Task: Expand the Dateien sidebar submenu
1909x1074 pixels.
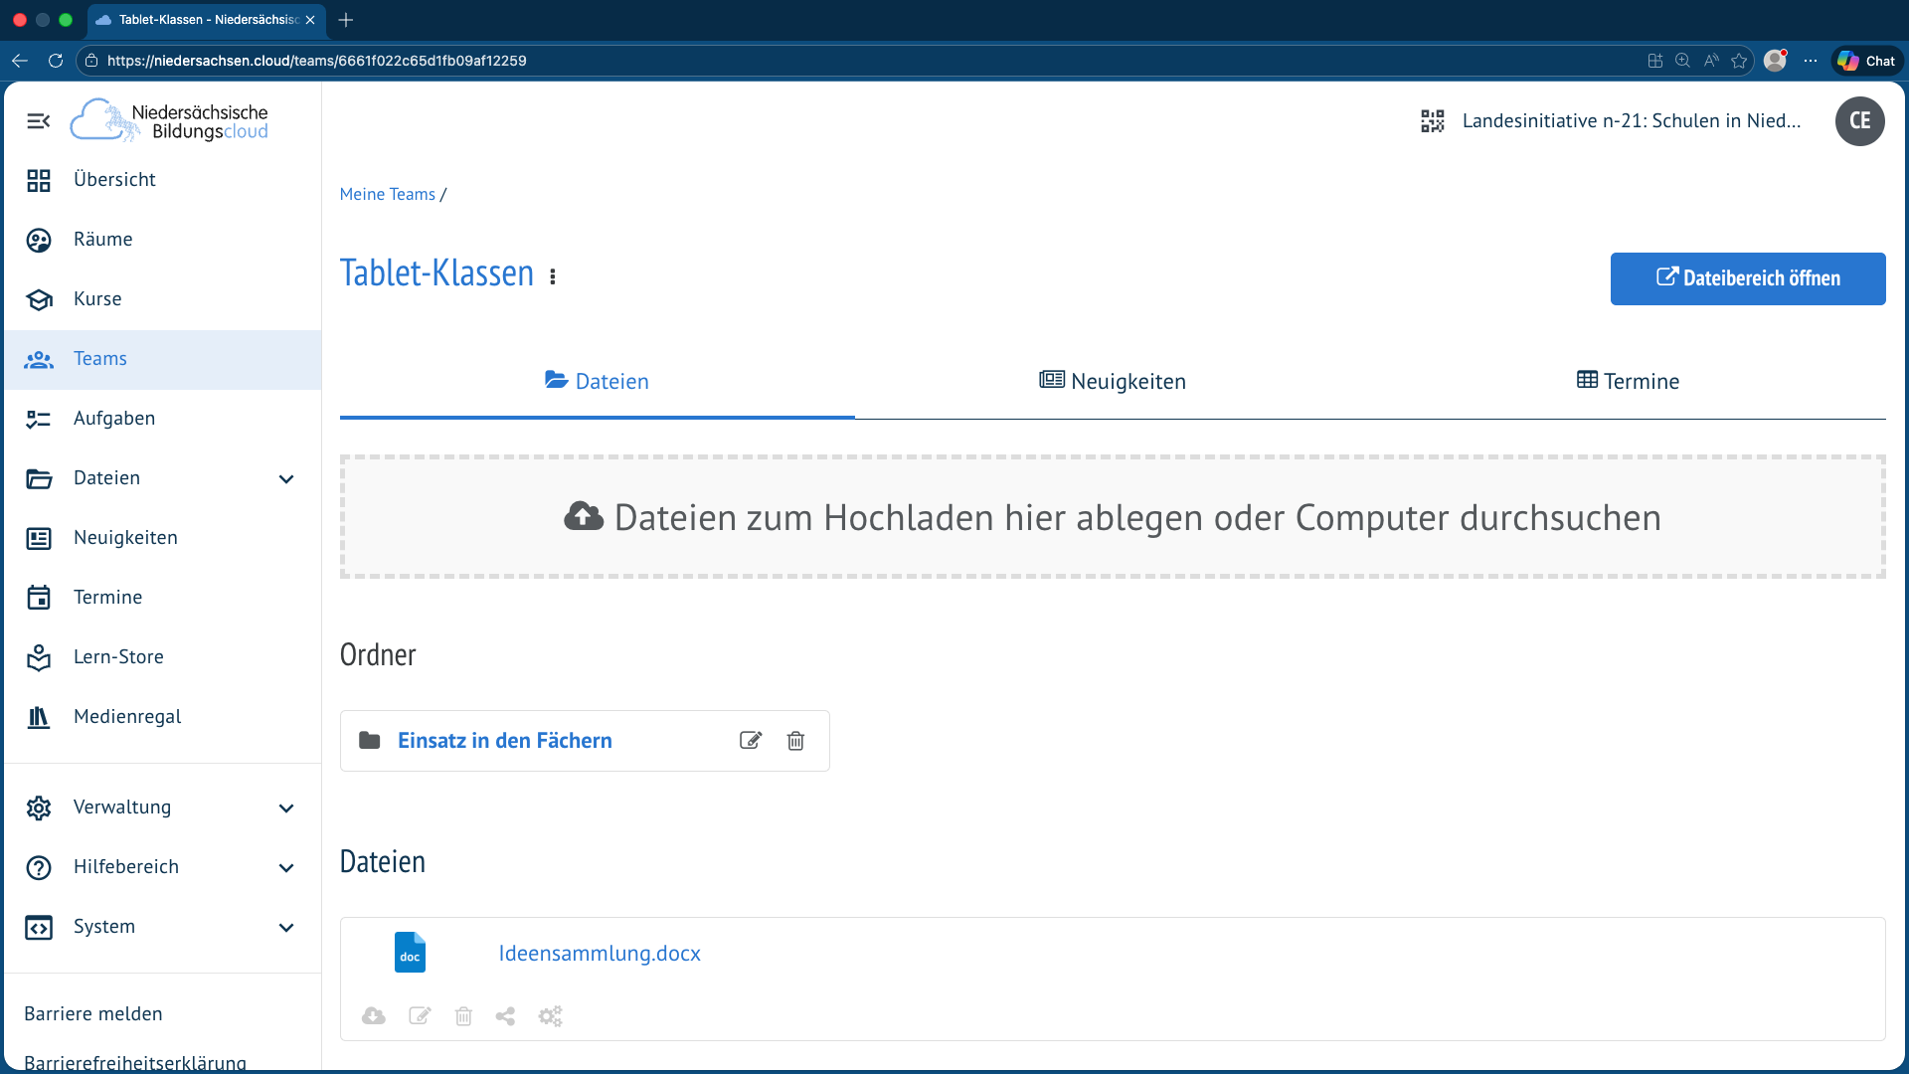Action: pos(286,479)
